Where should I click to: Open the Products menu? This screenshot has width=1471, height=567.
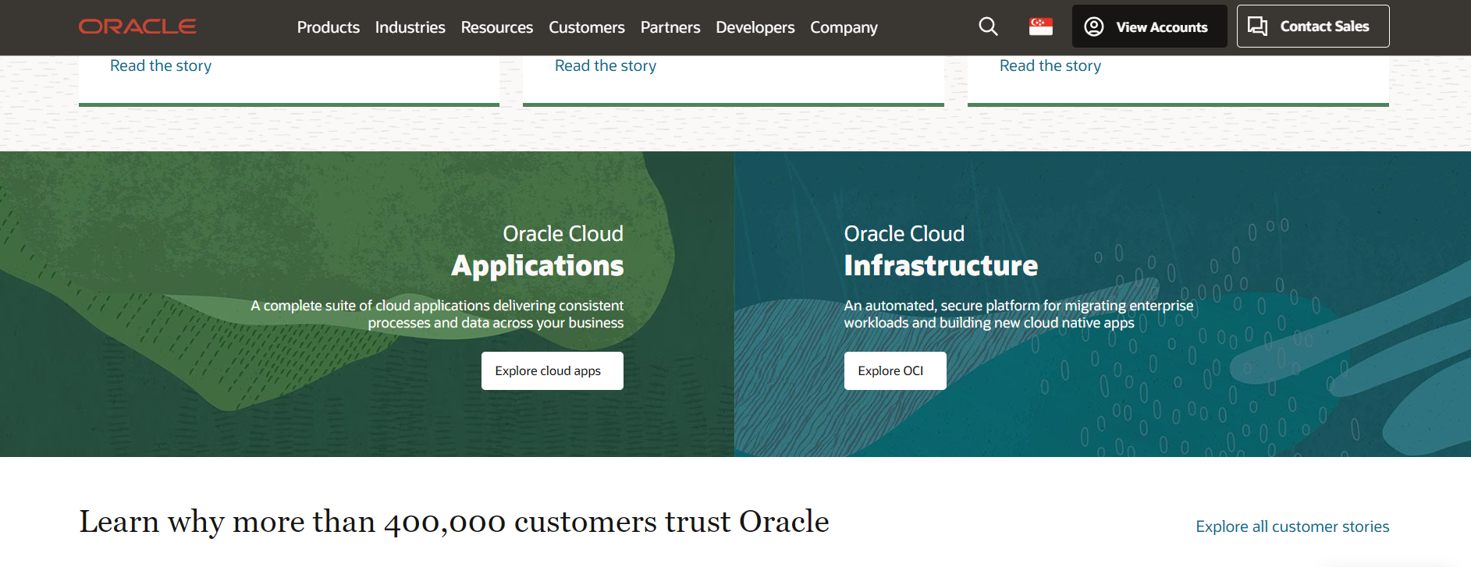pos(329,27)
